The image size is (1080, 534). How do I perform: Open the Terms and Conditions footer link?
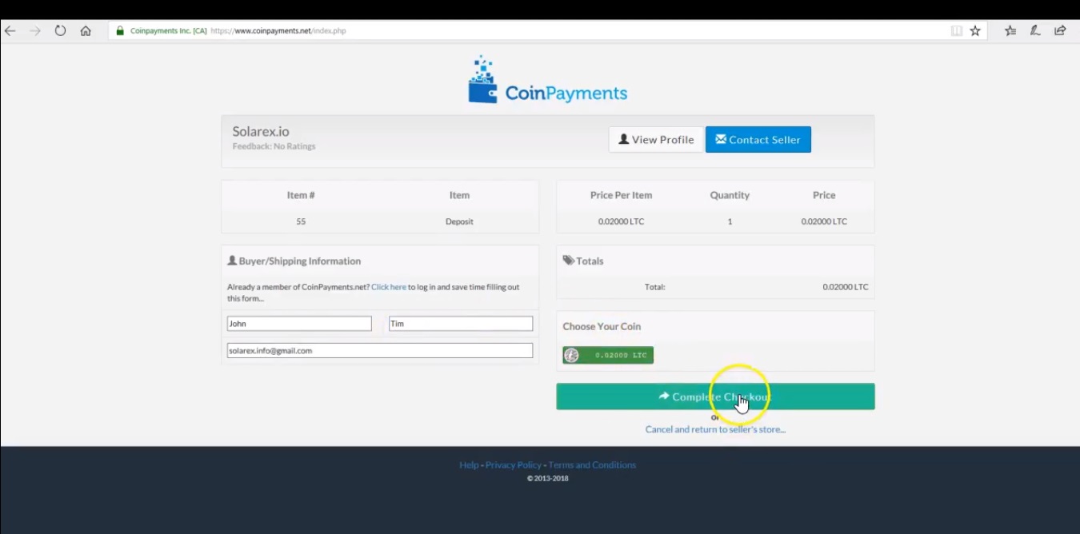(x=592, y=464)
